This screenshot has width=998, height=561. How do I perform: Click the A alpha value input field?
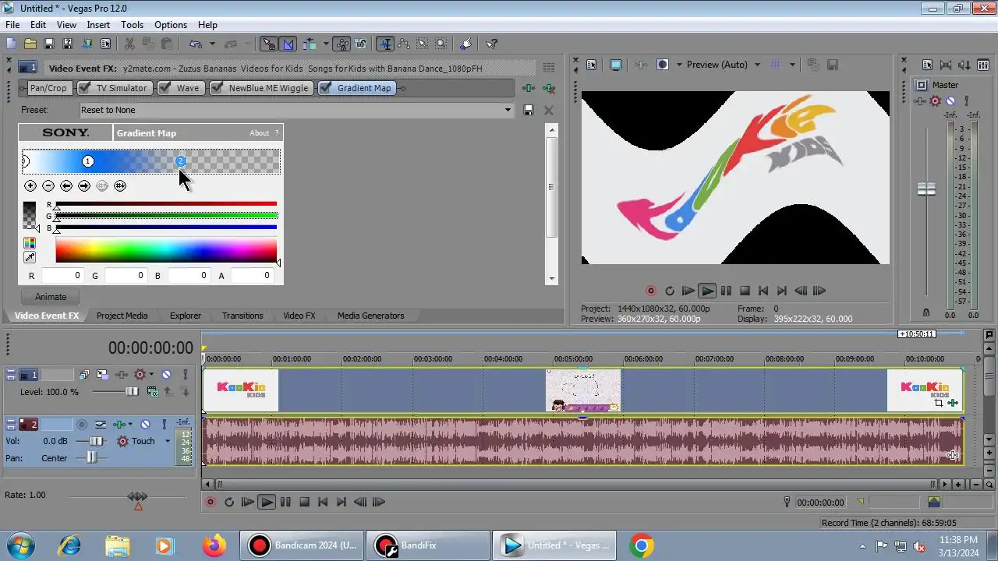coord(252,276)
